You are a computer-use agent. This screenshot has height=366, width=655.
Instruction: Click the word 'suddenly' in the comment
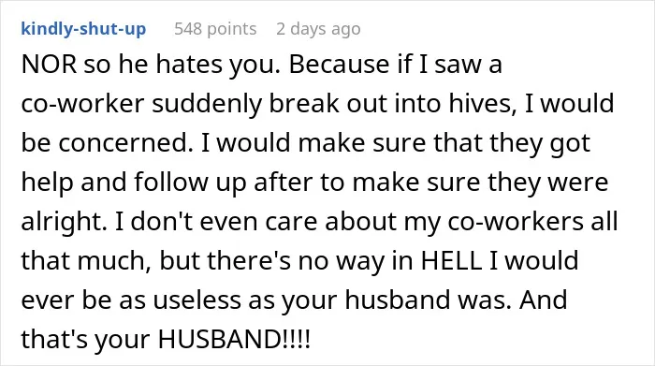click(207, 104)
